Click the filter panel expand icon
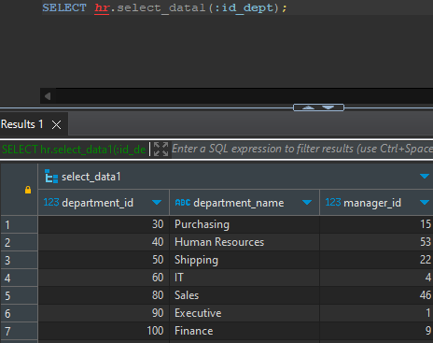Screen dimensions: 433x343 161,149
